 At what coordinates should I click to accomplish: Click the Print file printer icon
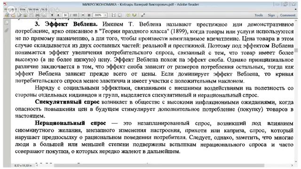38,15
